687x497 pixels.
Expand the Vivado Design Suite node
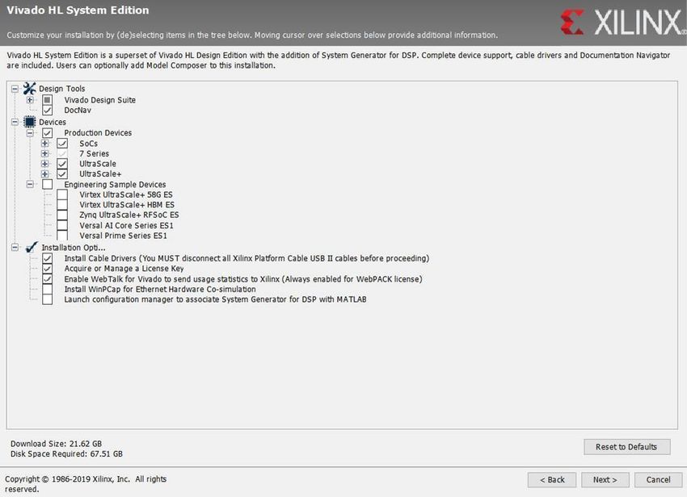(30, 100)
